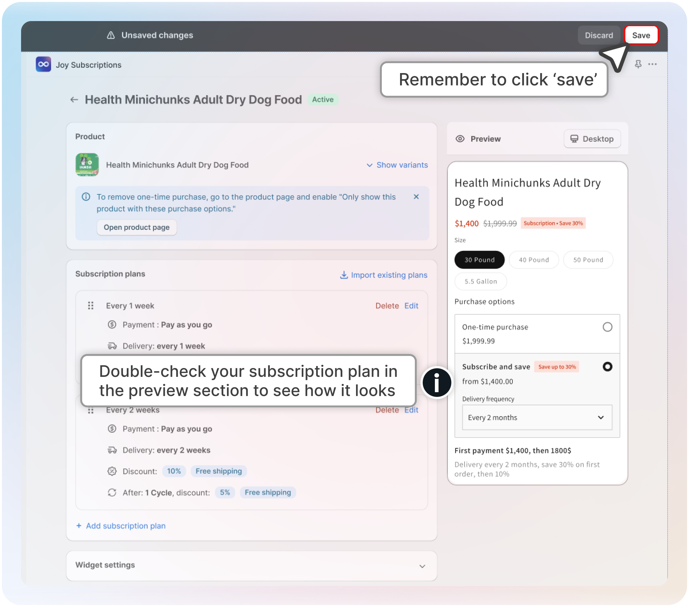This screenshot has height=607, width=689.
Task: Choose the 5.5 Gallon size option
Action: (x=481, y=281)
